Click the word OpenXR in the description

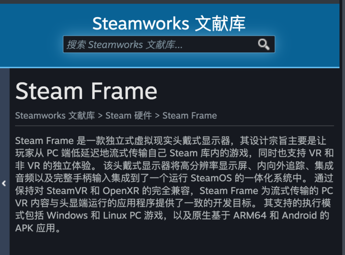(121, 191)
